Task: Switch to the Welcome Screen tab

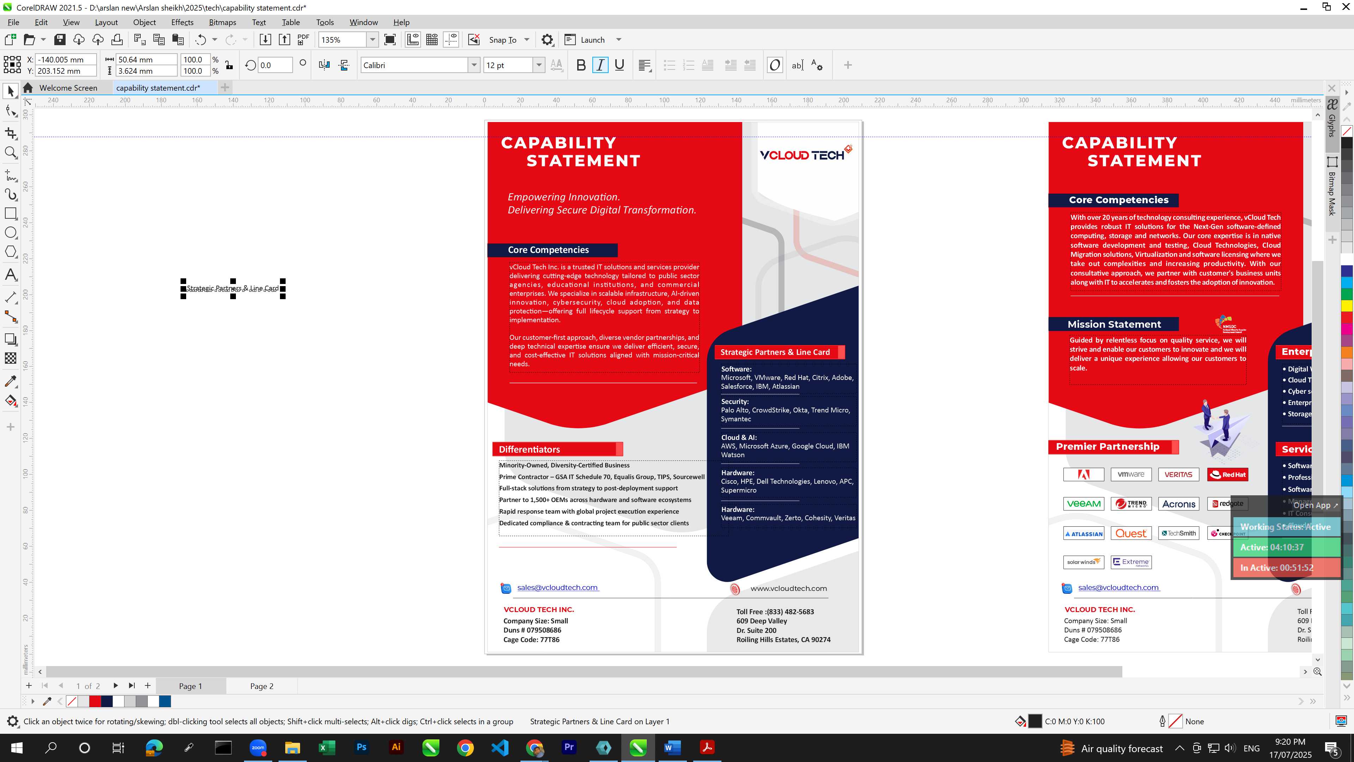Action: (x=68, y=88)
